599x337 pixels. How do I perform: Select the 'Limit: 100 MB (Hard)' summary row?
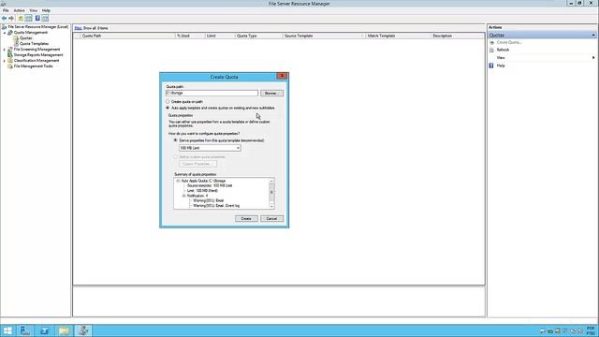point(202,191)
